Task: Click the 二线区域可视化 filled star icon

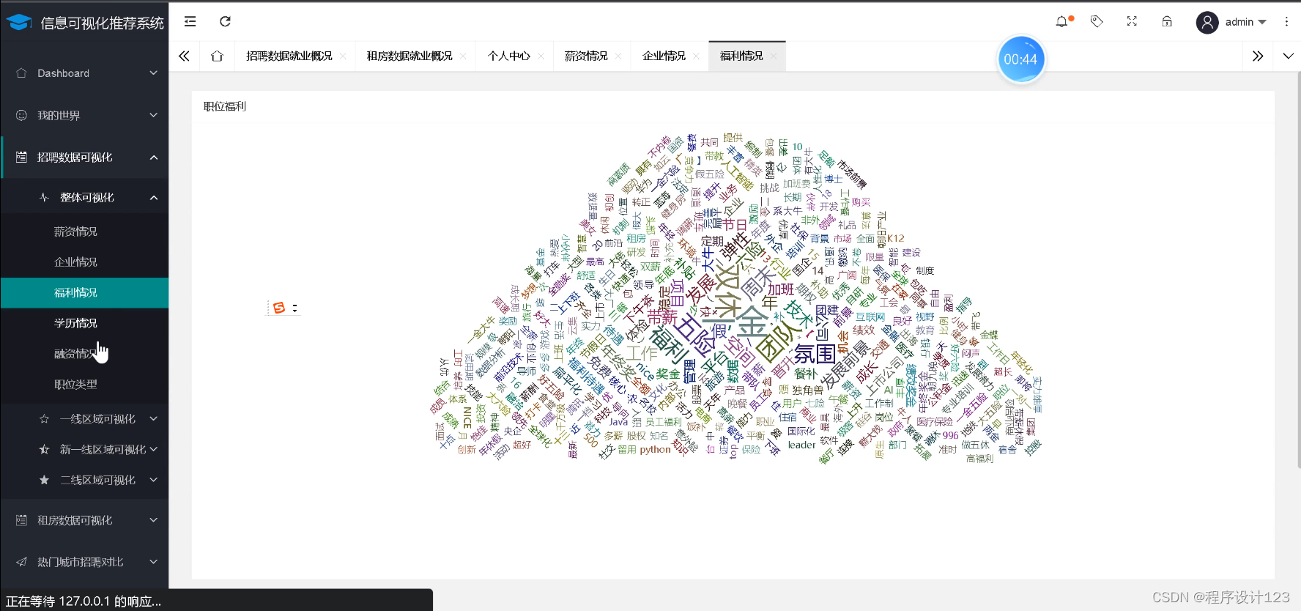Action: pos(44,481)
